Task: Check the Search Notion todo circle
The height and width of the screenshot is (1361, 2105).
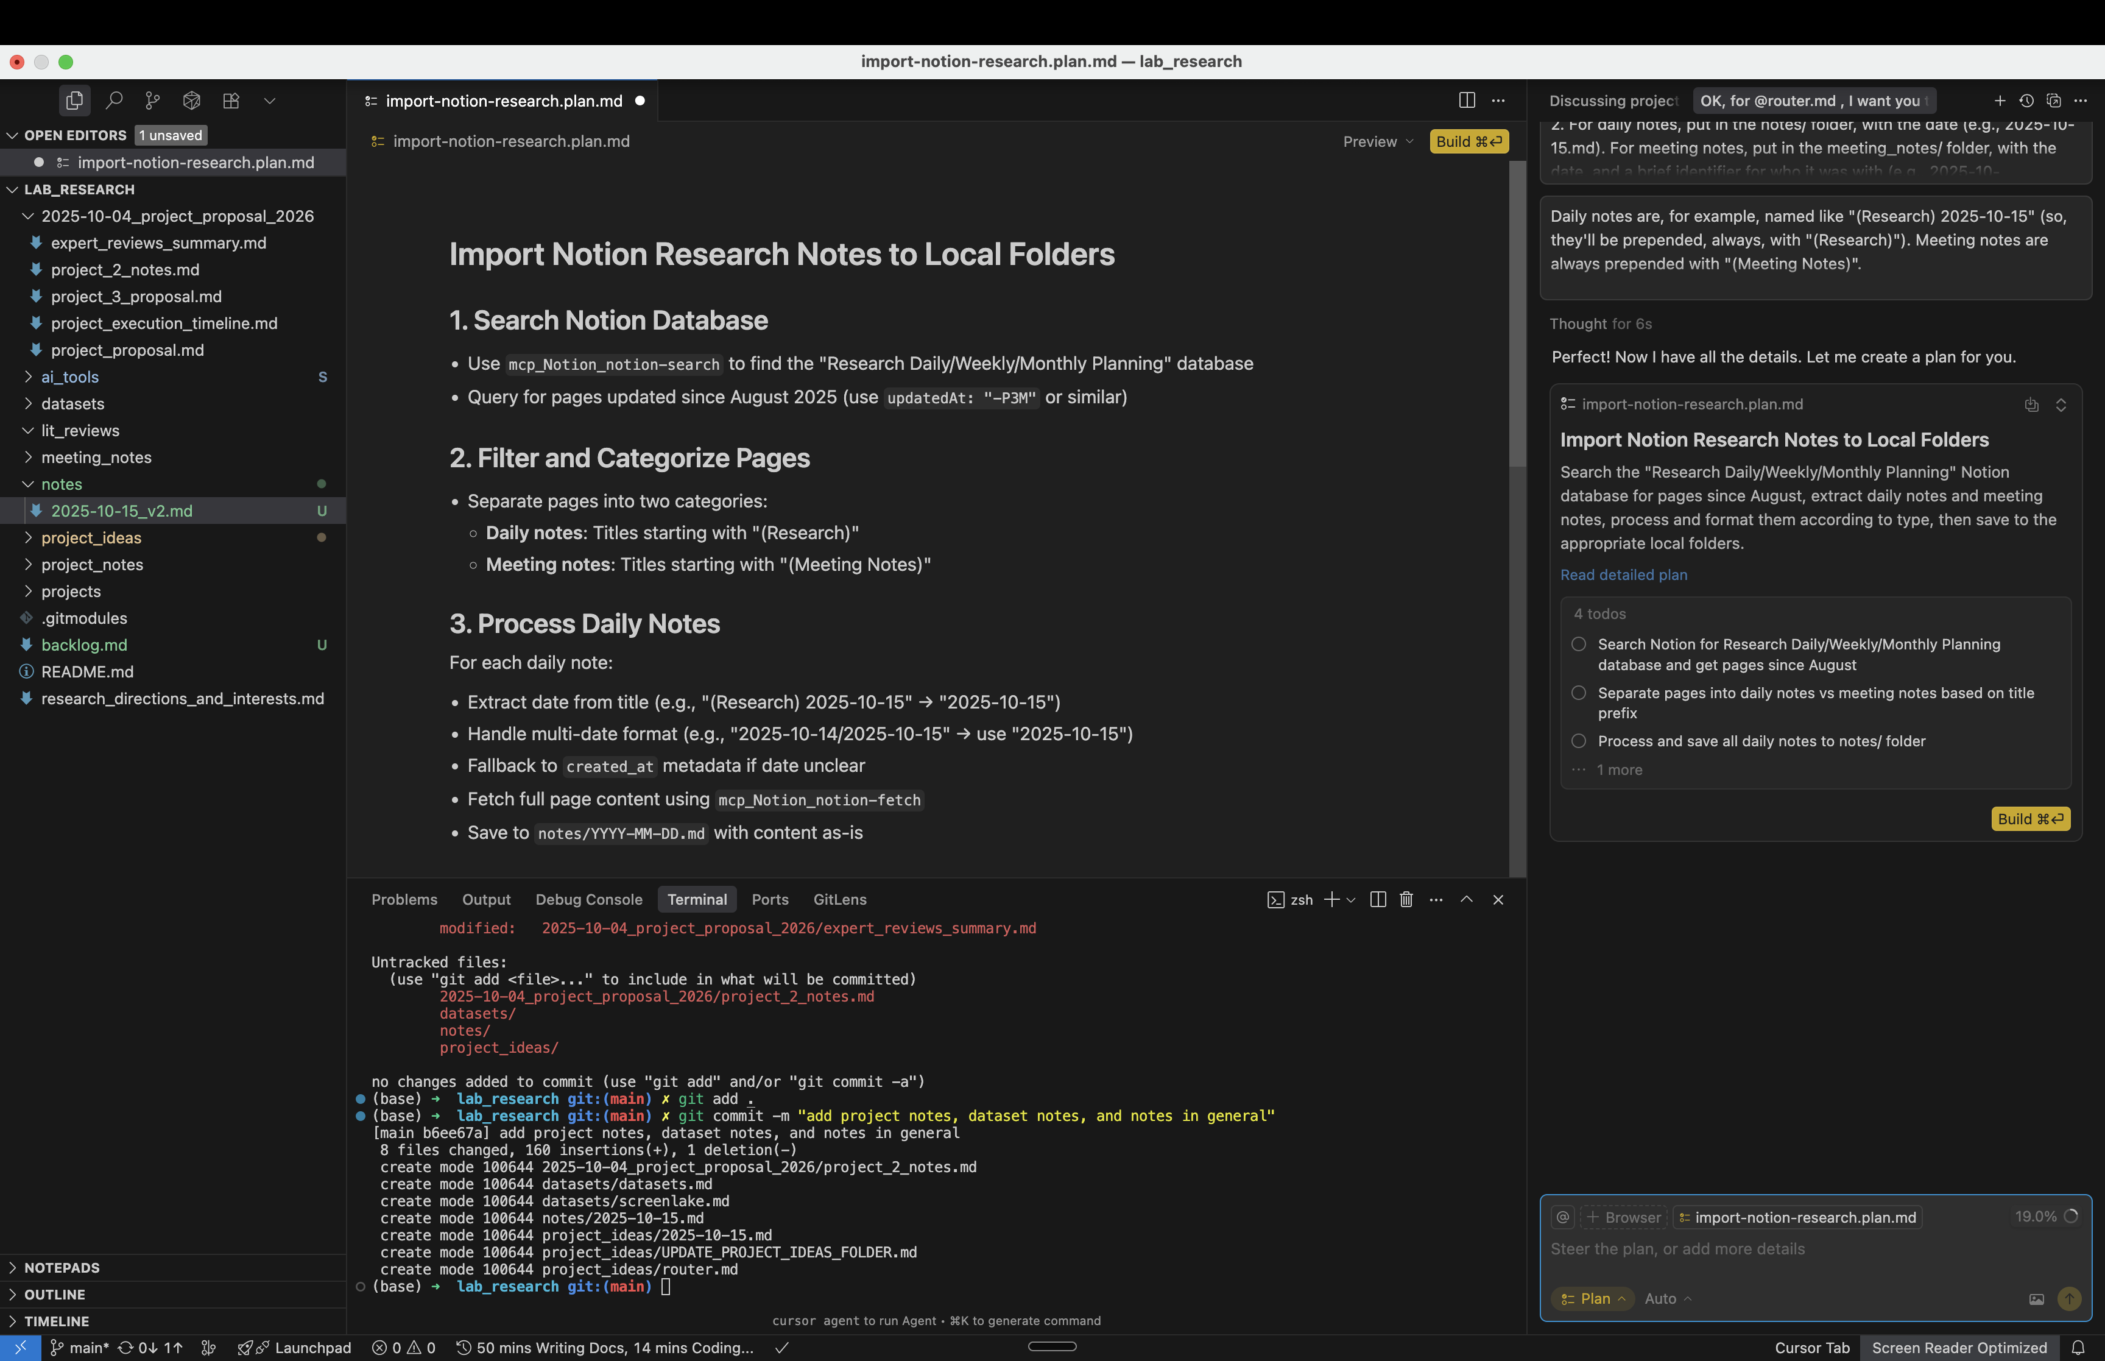Action: [1579, 645]
